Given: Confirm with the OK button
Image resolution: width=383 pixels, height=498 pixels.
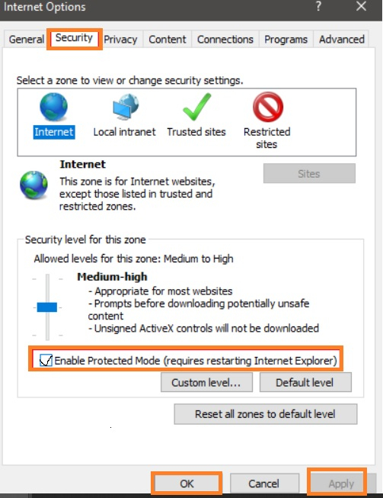Looking at the screenshot, I should [x=187, y=484].
